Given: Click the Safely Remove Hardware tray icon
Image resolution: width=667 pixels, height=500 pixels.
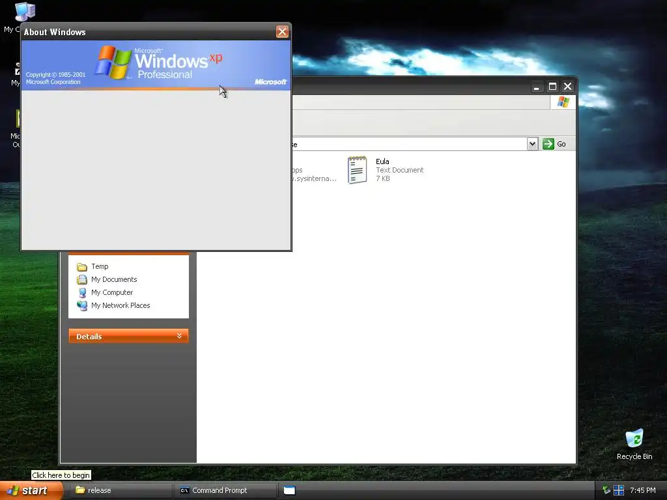Looking at the screenshot, I should point(606,490).
